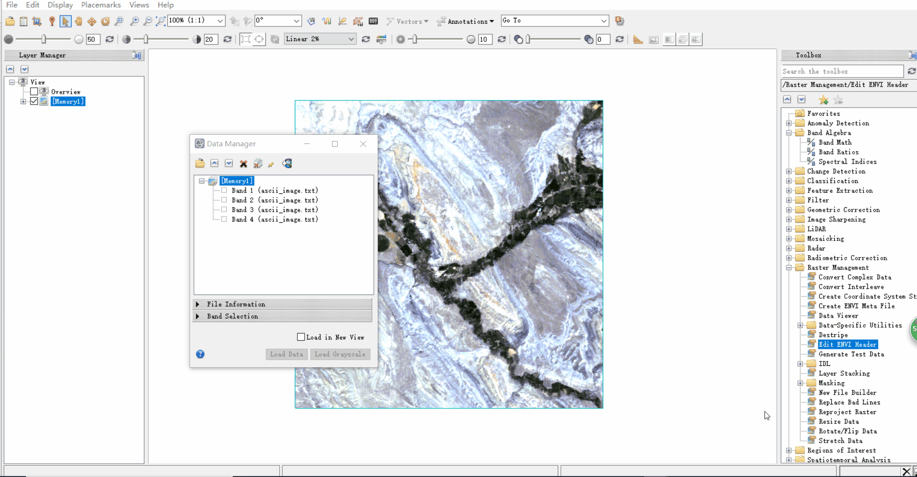Click the transparency slider handle
The height and width of the screenshot is (477, 917).
[x=528, y=39]
